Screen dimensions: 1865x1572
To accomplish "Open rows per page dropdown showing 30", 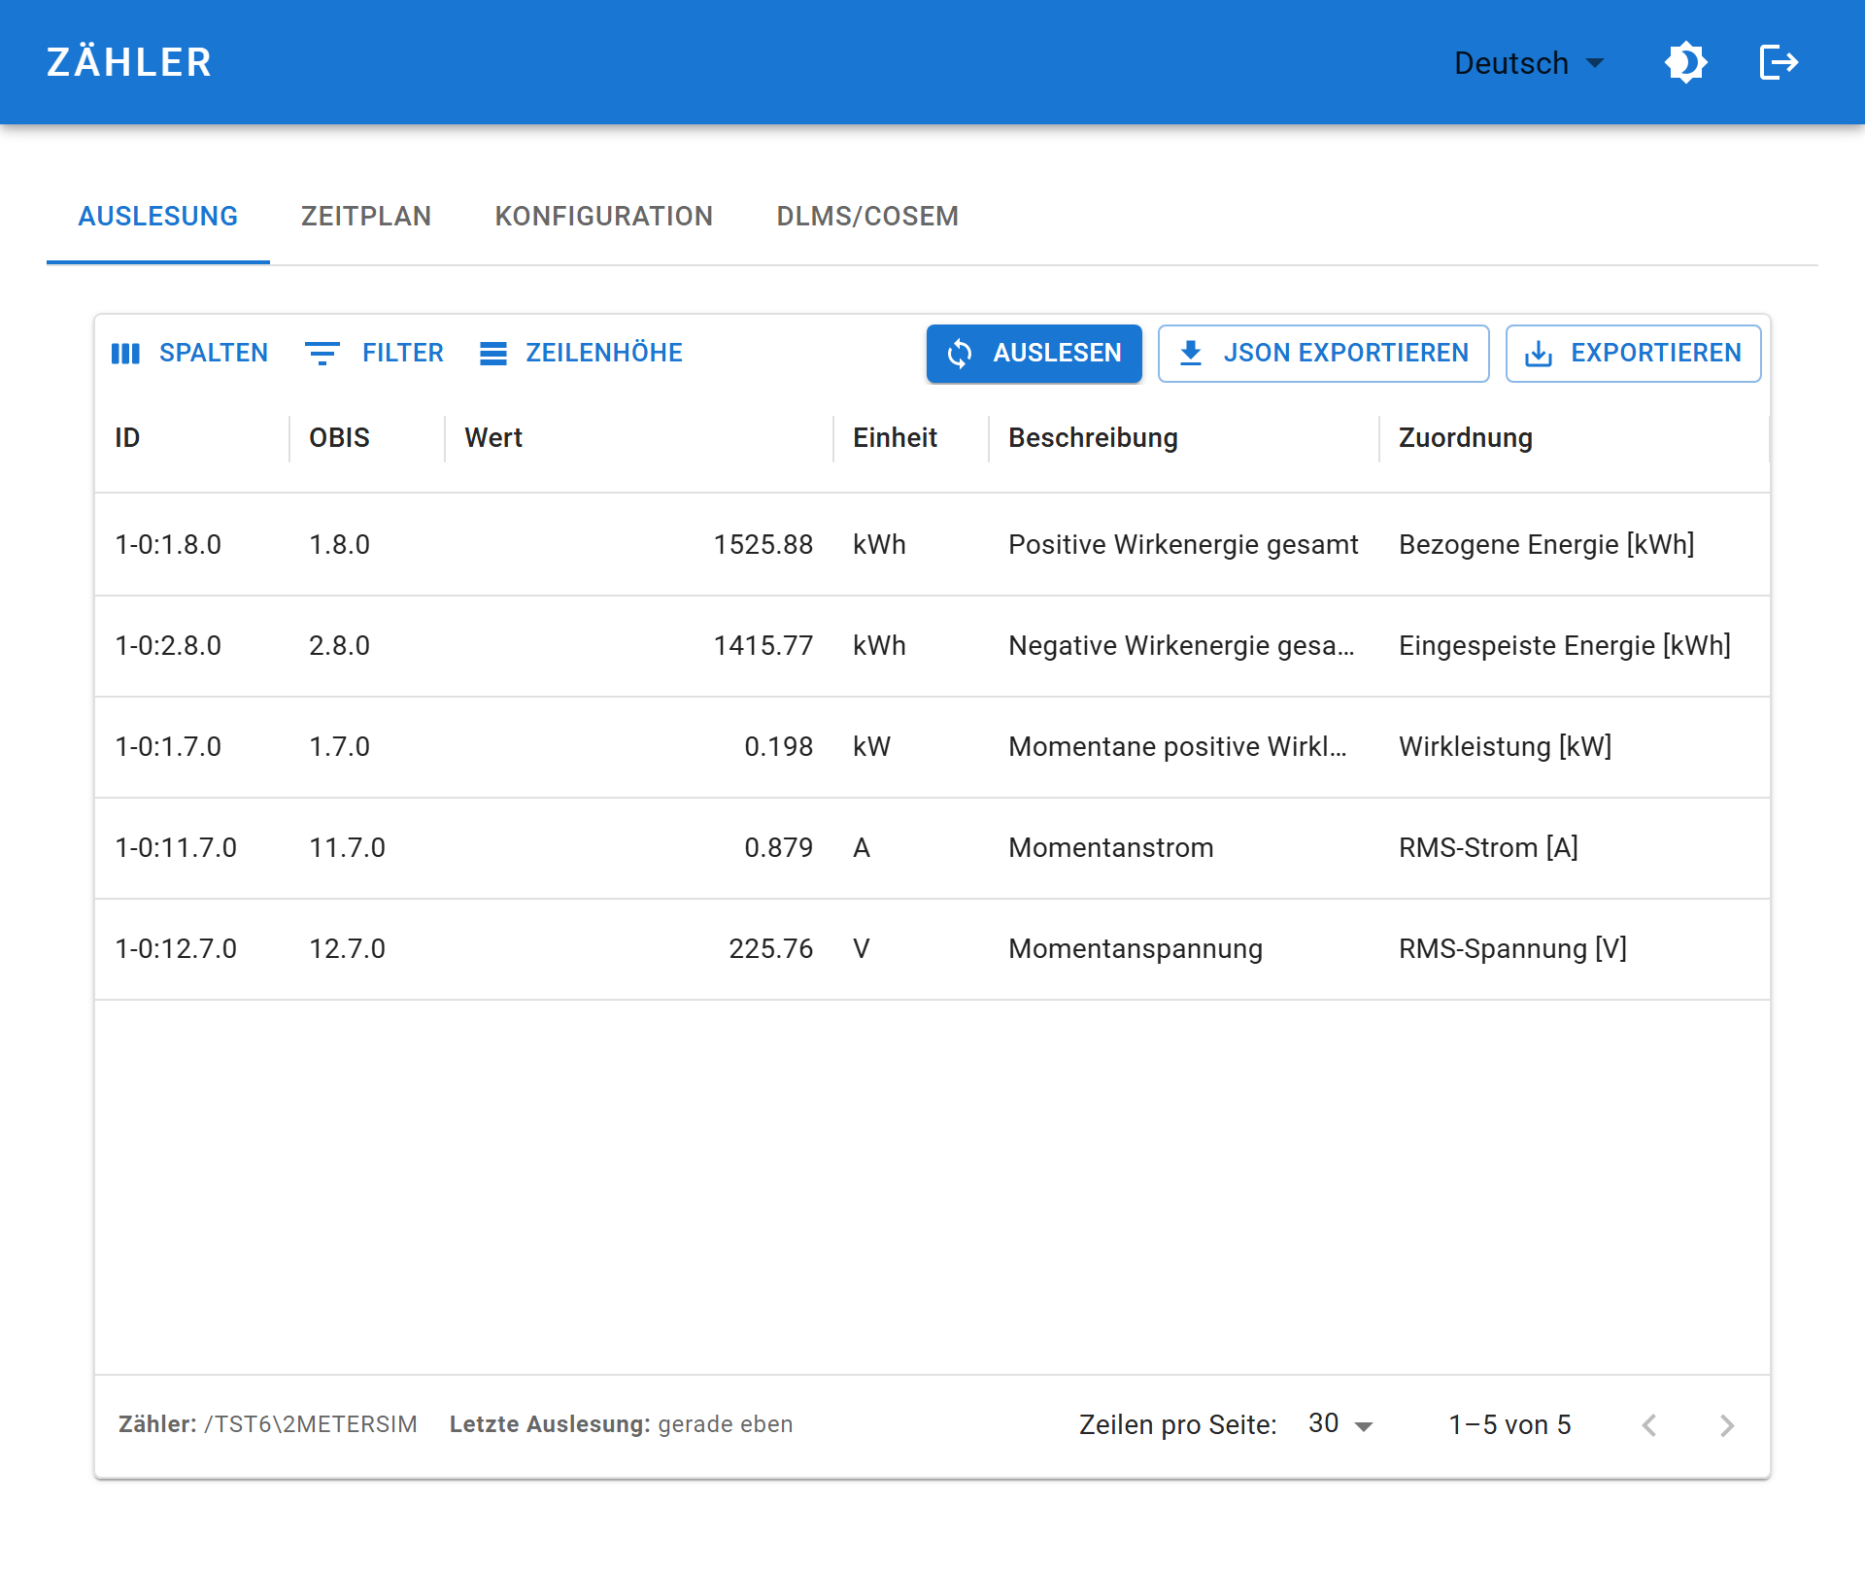I will 1340,1424.
